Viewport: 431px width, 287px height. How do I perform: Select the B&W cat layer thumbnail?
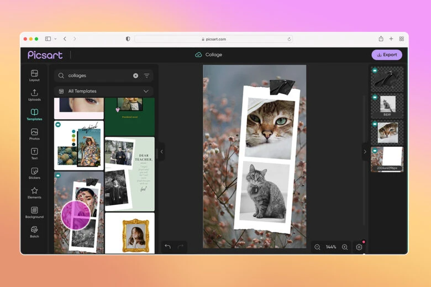387,105
